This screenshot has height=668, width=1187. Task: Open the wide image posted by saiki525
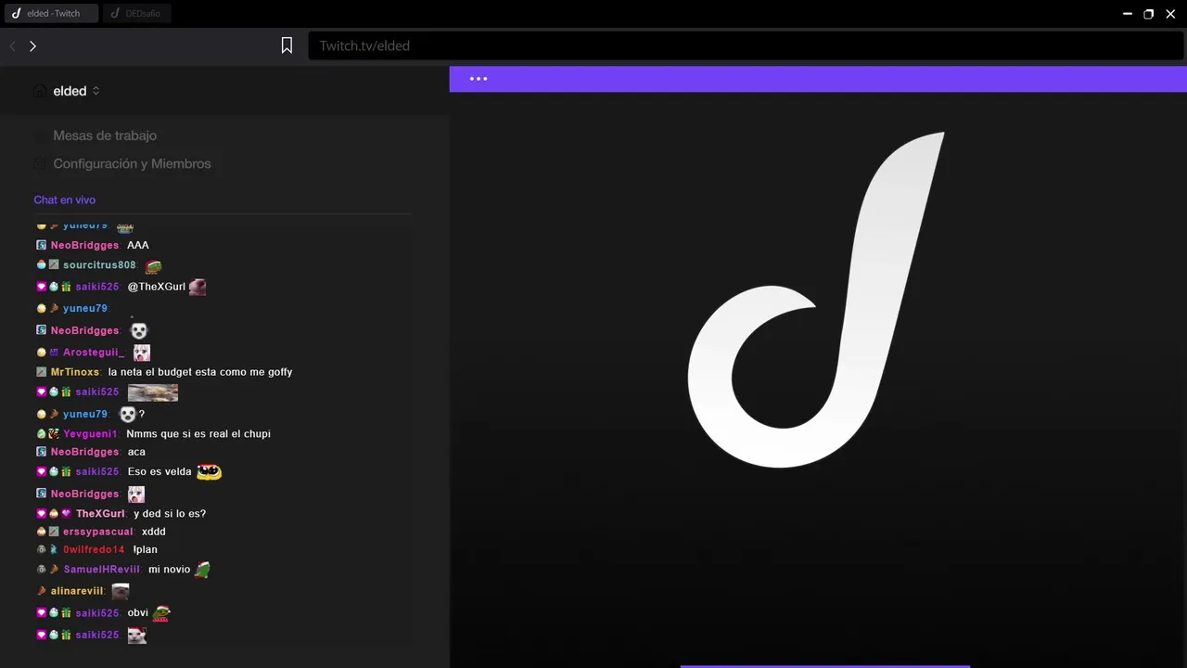pyautogui.click(x=153, y=392)
